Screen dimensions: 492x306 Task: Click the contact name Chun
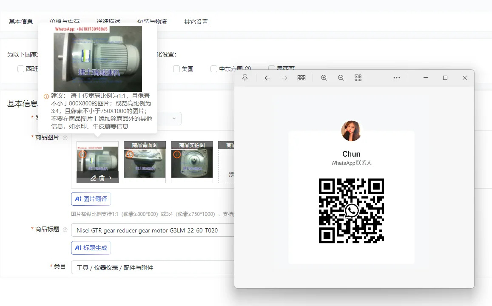pos(351,154)
